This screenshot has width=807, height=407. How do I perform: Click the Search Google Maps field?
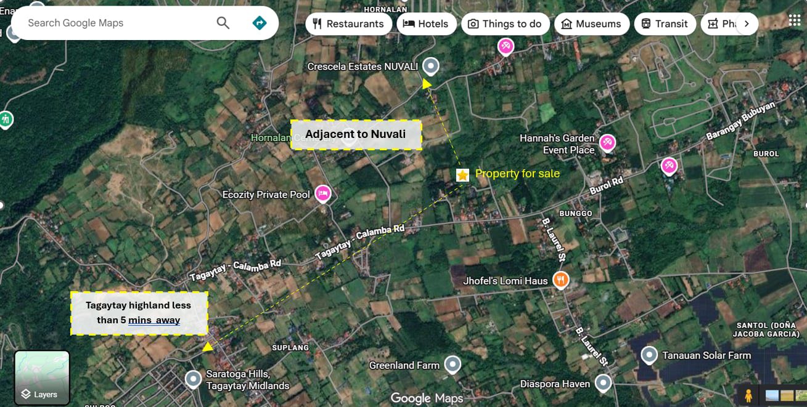pyautogui.click(x=117, y=23)
